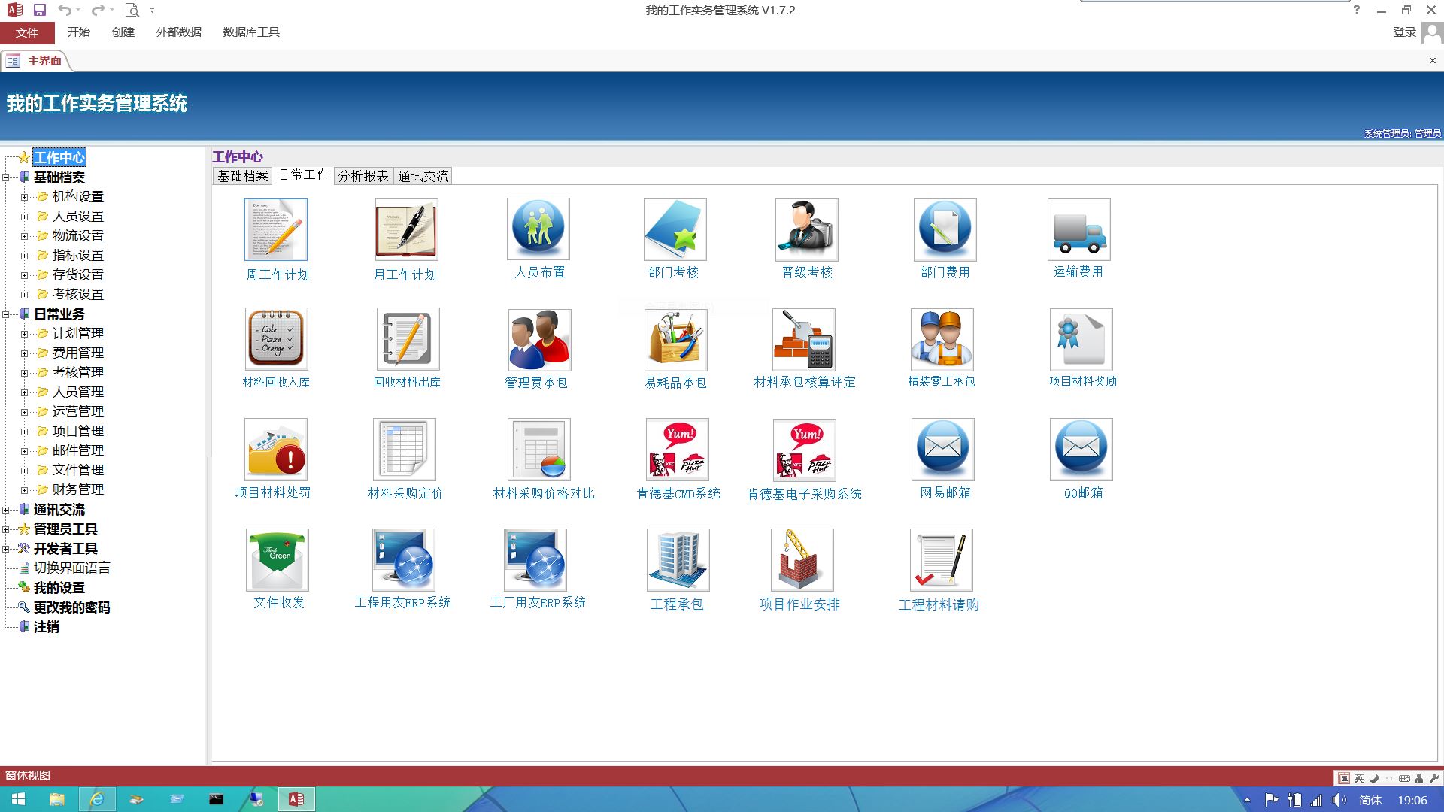Open the 管理费承包 people icon

point(539,340)
